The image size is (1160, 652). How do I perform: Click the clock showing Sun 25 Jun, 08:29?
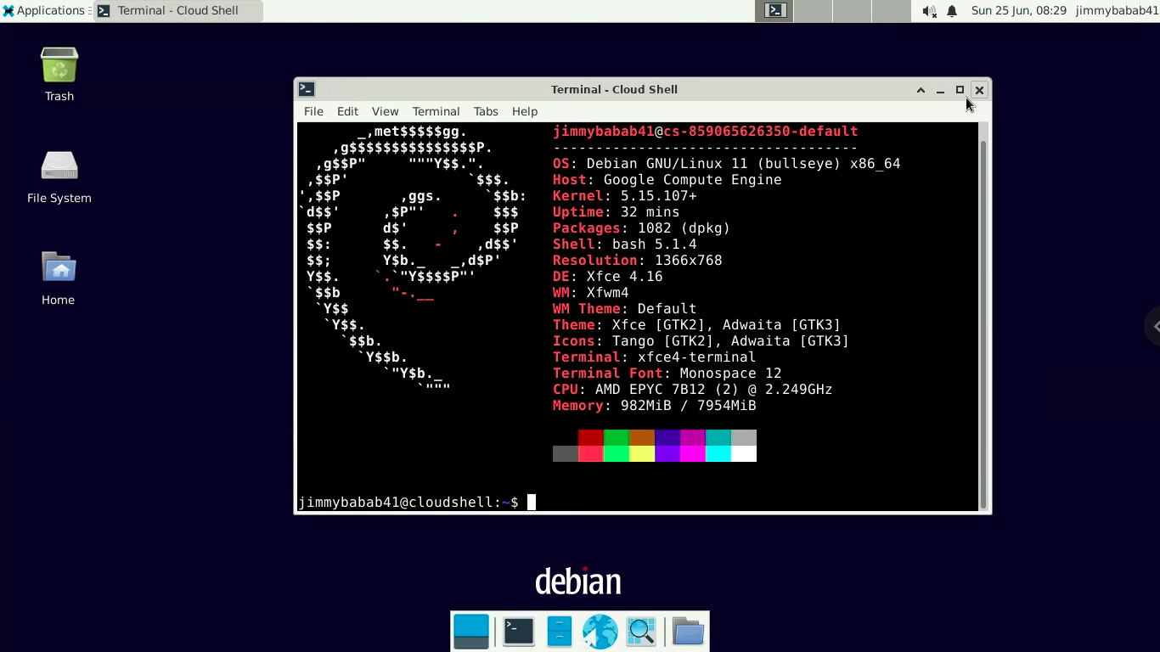pyautogui.click(x=1018, y=11)
